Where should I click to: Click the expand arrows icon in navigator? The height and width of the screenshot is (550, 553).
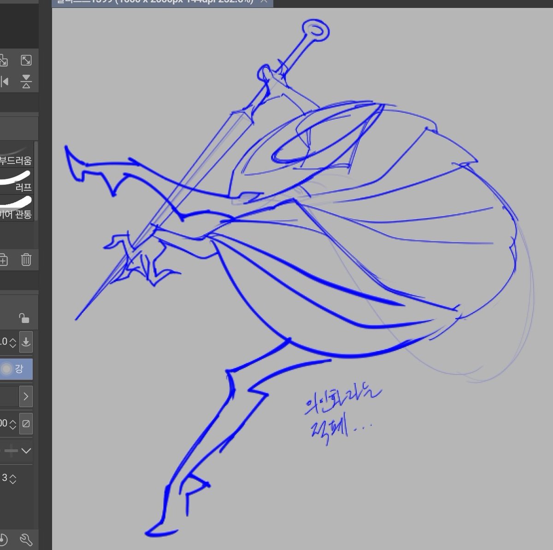click(x=26, y=60)
